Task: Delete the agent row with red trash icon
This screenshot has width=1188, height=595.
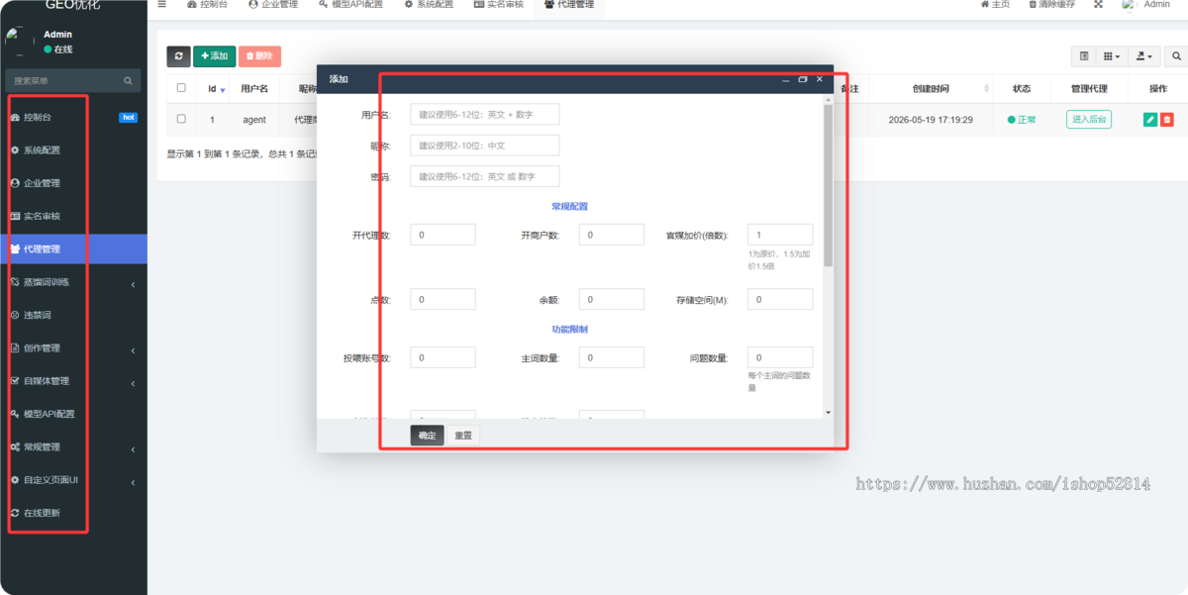Action: tap(1167, 120)
